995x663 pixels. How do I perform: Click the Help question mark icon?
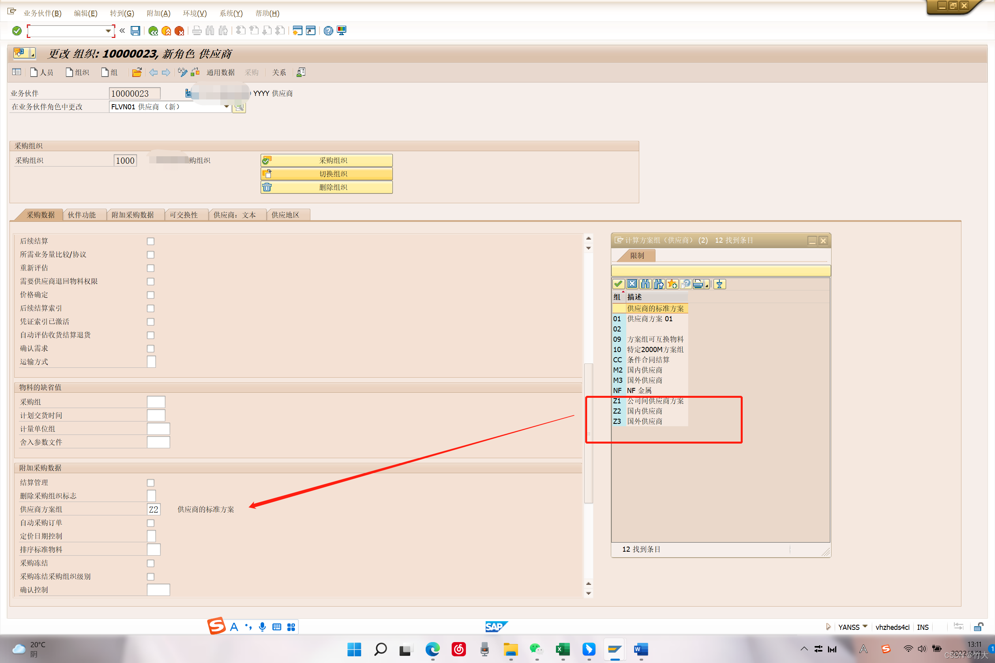click(328, 31)
